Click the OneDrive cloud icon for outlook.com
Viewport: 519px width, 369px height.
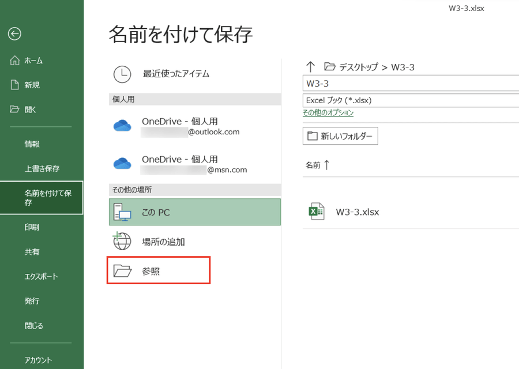pyautogui.click(x=122, y=126)
